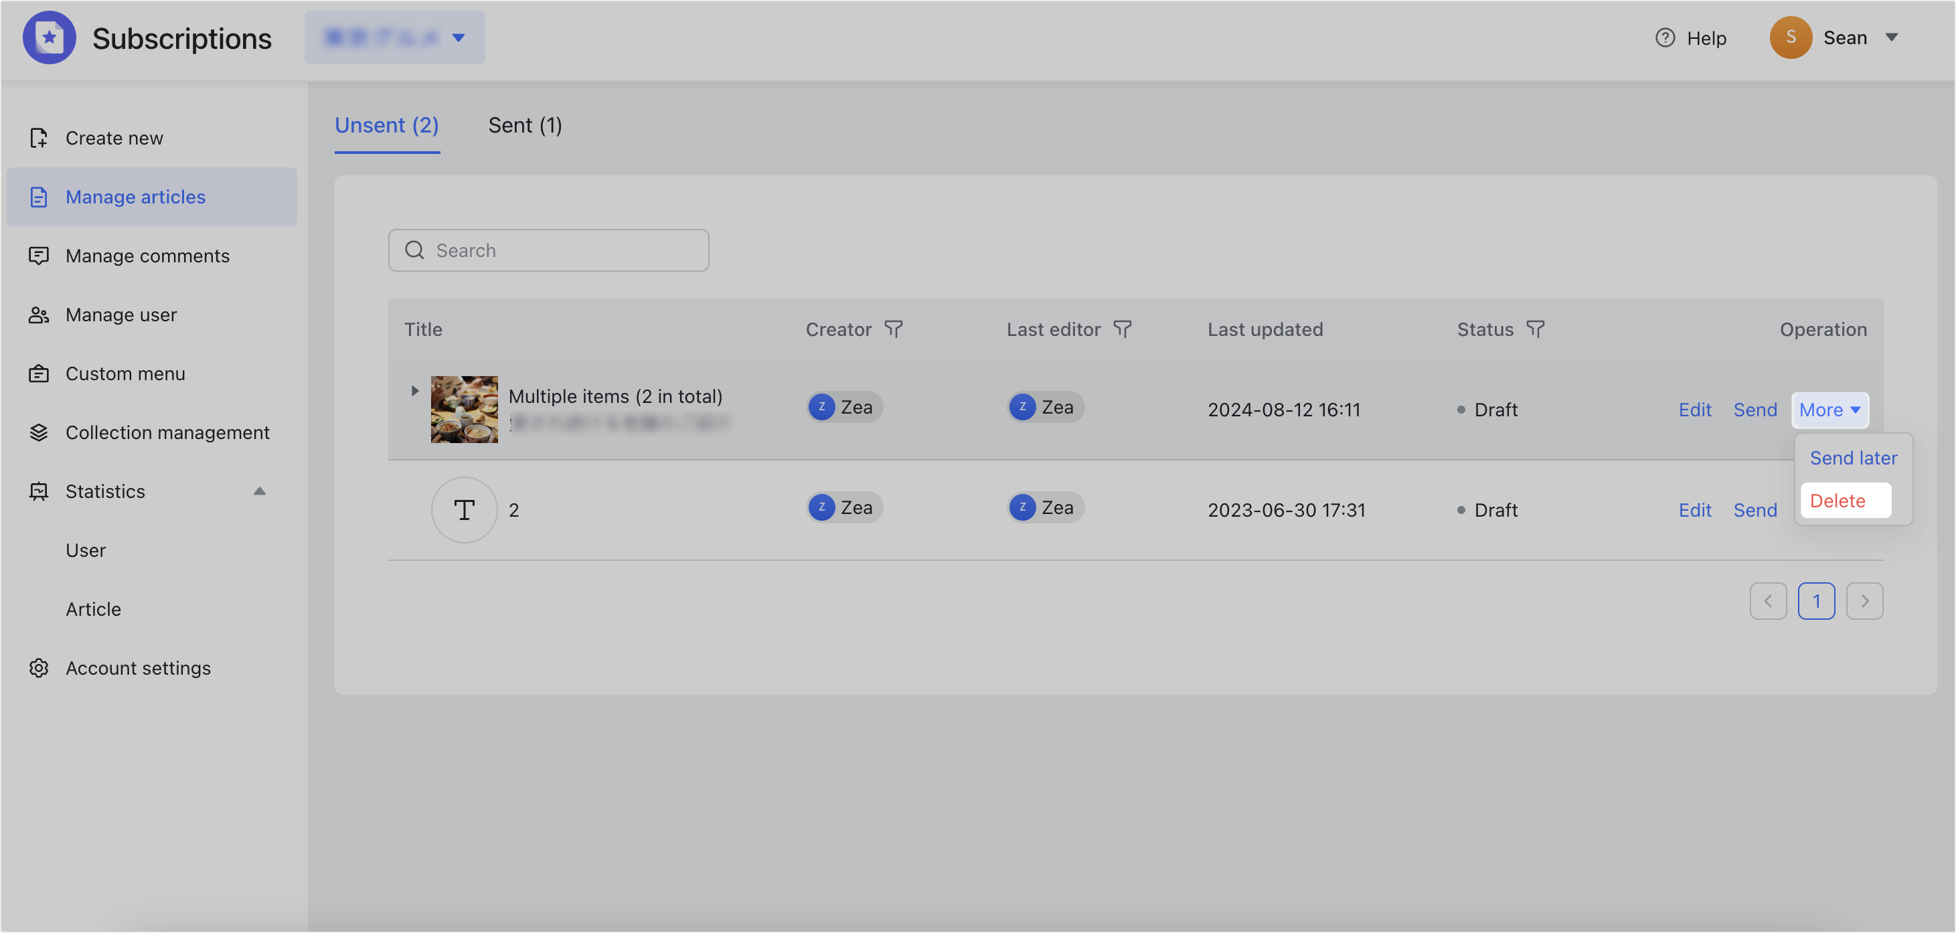Select the Custom menu icon

[39, 373]
